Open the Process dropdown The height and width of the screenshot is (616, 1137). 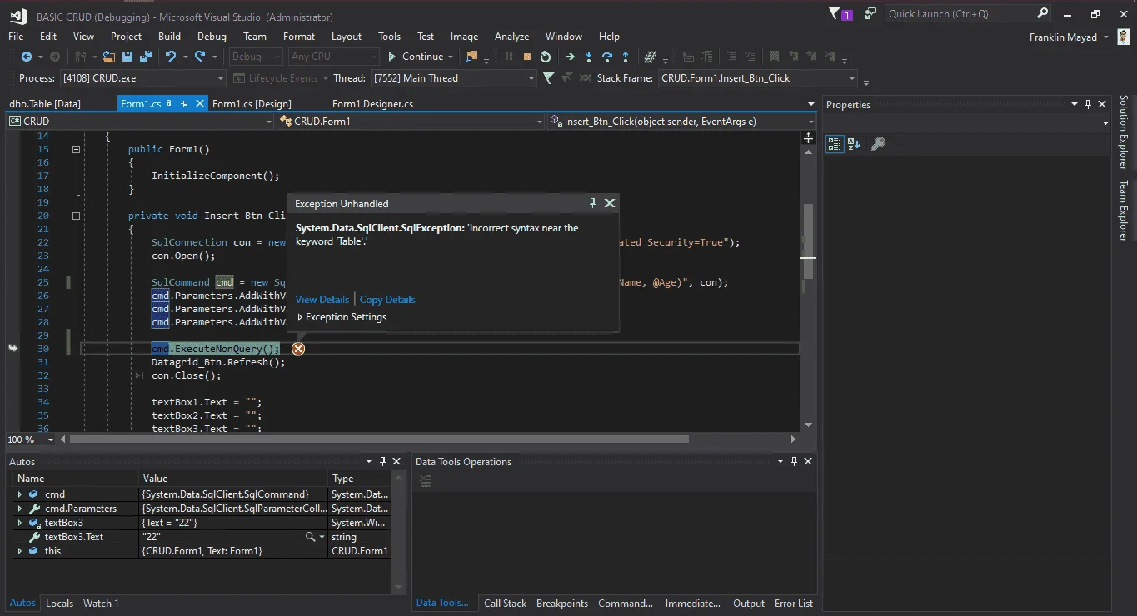pos(220,78)
